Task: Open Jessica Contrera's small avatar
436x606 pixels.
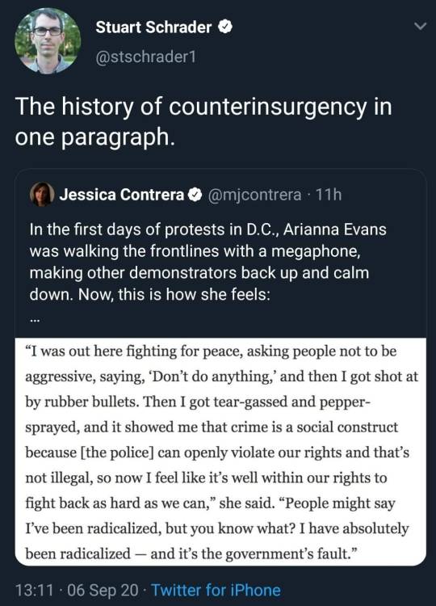Action: click(x=42, y=194)
